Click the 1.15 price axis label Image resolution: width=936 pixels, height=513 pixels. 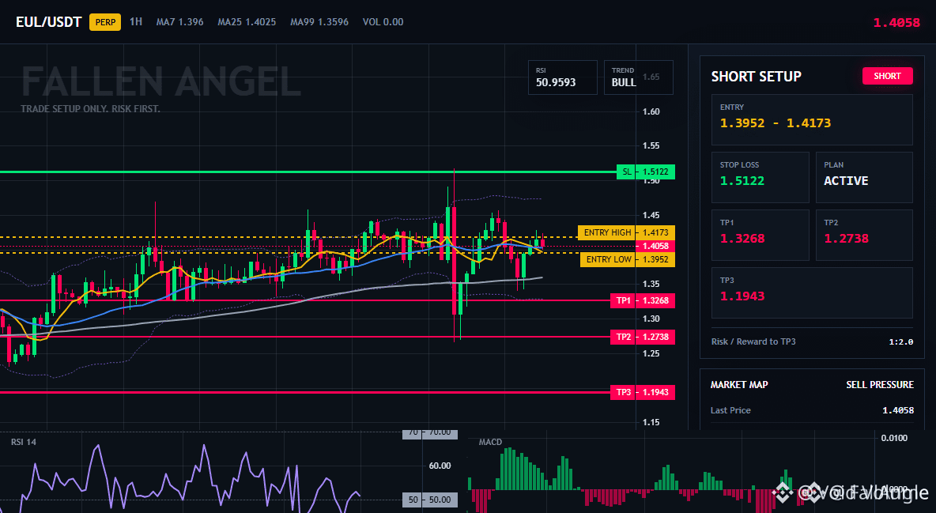pos(651,422)
